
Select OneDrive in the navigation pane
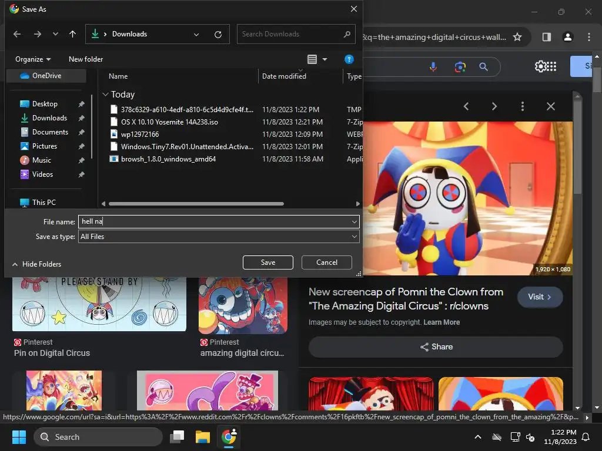(46, 76)
